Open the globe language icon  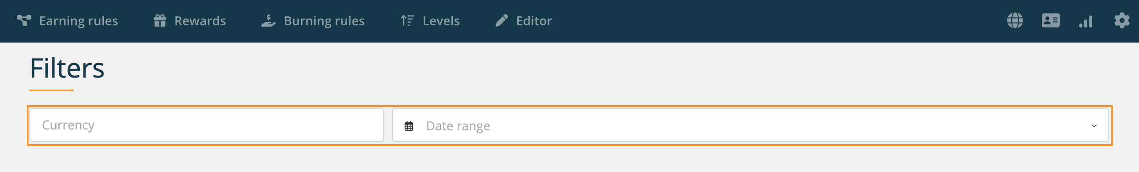(x=1015, y=20)
